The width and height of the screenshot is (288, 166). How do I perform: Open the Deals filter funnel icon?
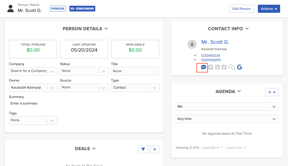143,149
